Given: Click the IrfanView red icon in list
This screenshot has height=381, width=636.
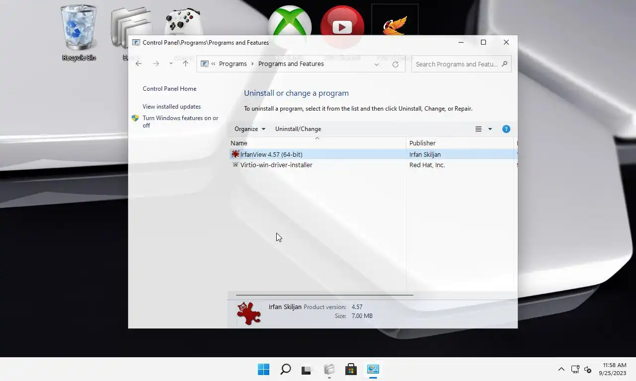Looking at the screenshot, I should (x=235, y=154).
